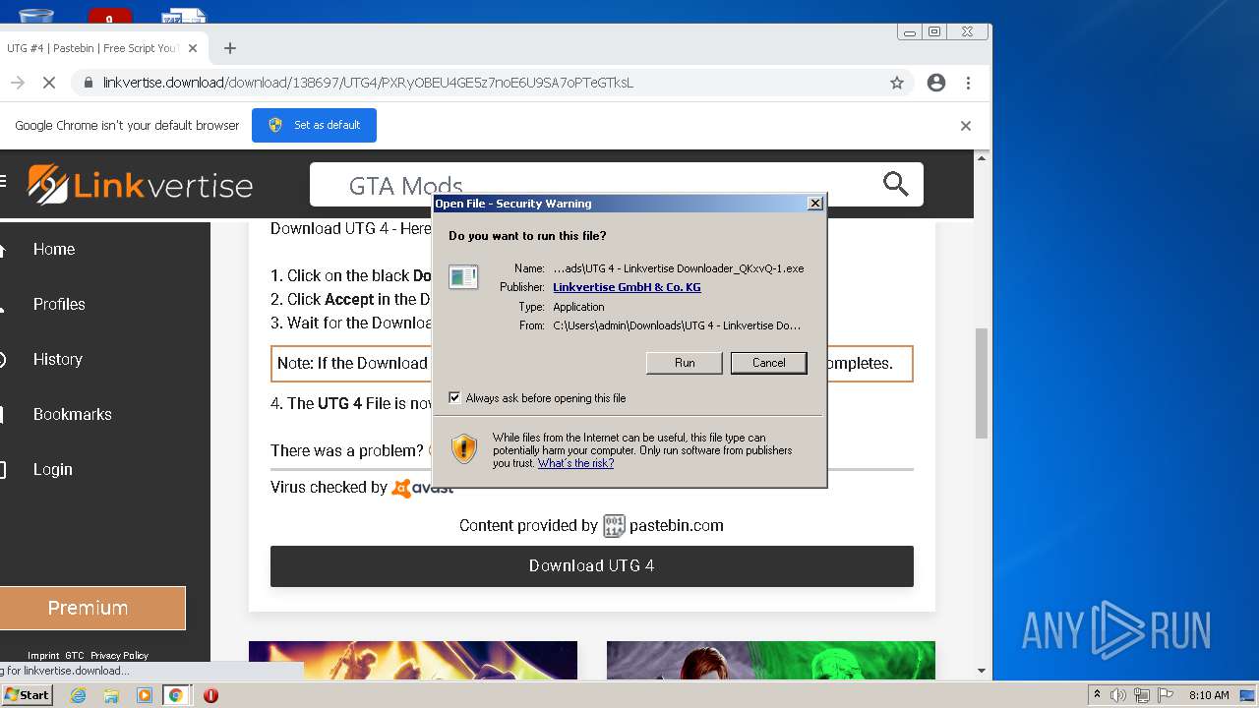Viewport: 1259px width, 708px height.
Task: Cancel the Open File security dialog
Action: coord(768,363)
